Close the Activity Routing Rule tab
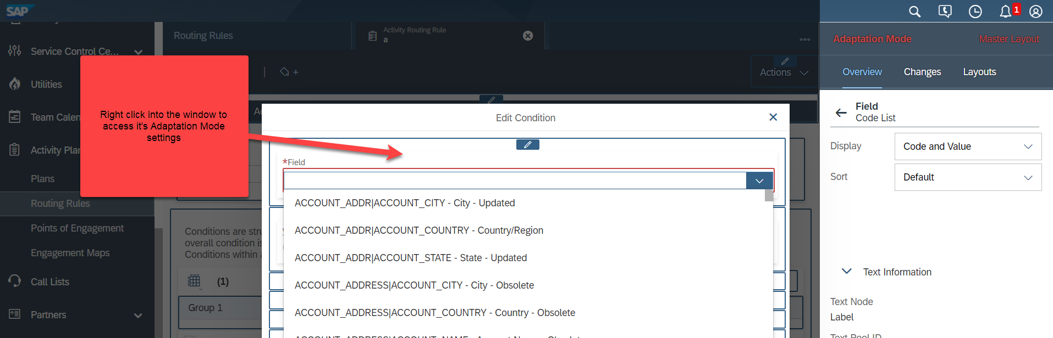The image size is (1053, 338). 528,36
